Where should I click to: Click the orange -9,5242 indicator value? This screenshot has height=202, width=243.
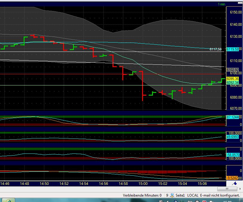pos(233,177)
